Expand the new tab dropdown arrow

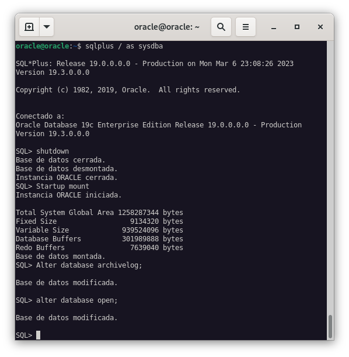[x=47, y=27]
